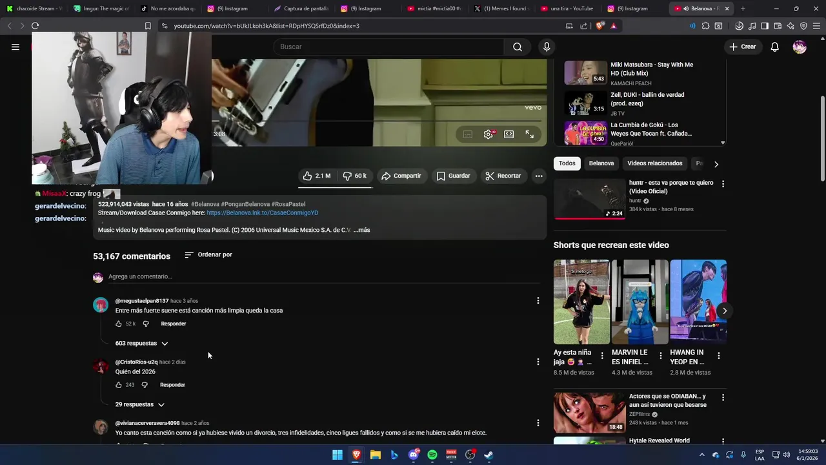Open the browser downloads icon
The height and width of the screenshot is (465, 826).
740,26
